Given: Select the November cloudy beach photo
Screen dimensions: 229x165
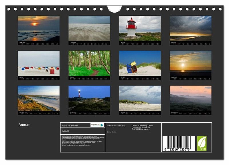Looking at the screenshot, I should click(140, 98).
